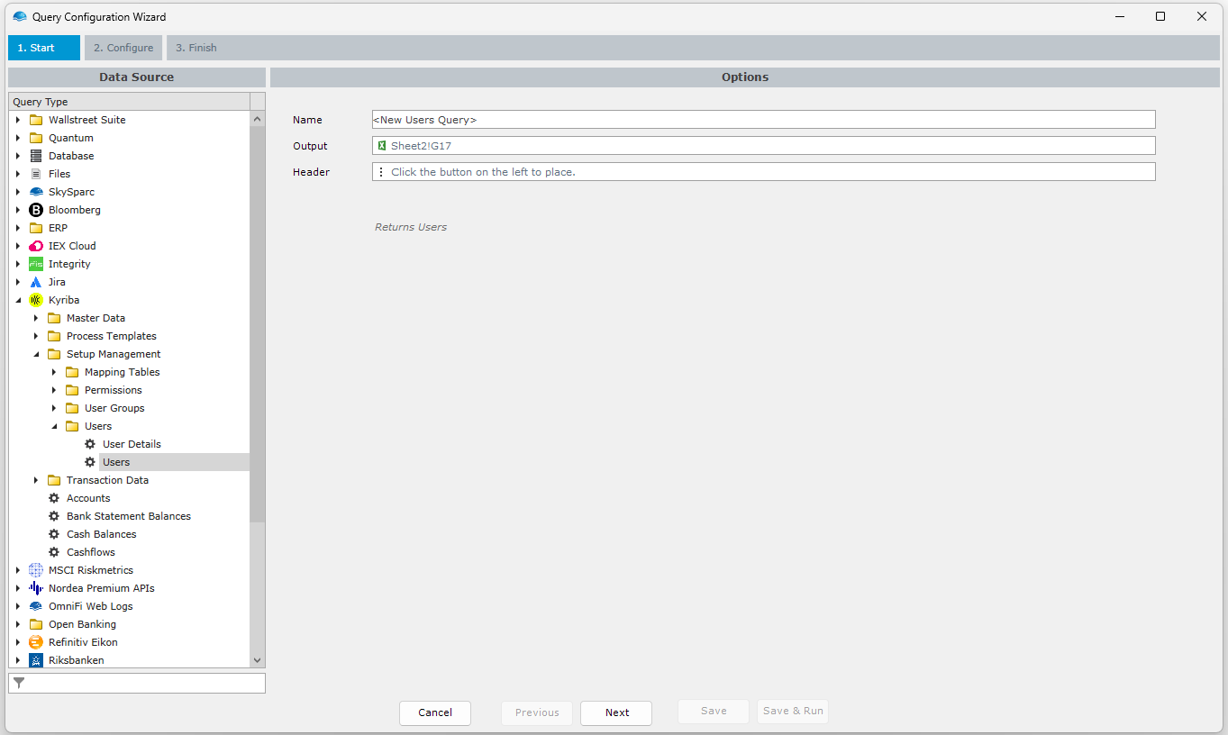This screenshot has width=1228, height=735.
Task: Click the Nordea Premium APIs icon
Action: click(x=36, y=588)
